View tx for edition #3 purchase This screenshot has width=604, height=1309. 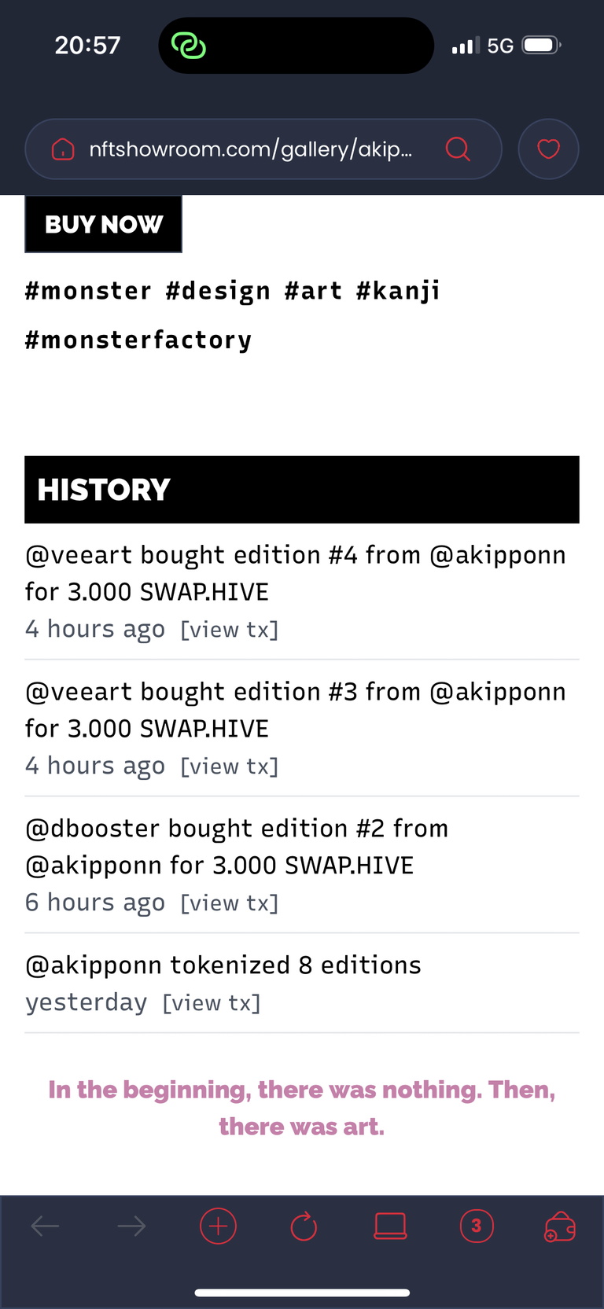(230, 767)
